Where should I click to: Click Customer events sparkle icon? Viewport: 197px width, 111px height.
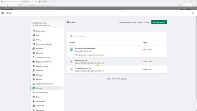(34, 92)
